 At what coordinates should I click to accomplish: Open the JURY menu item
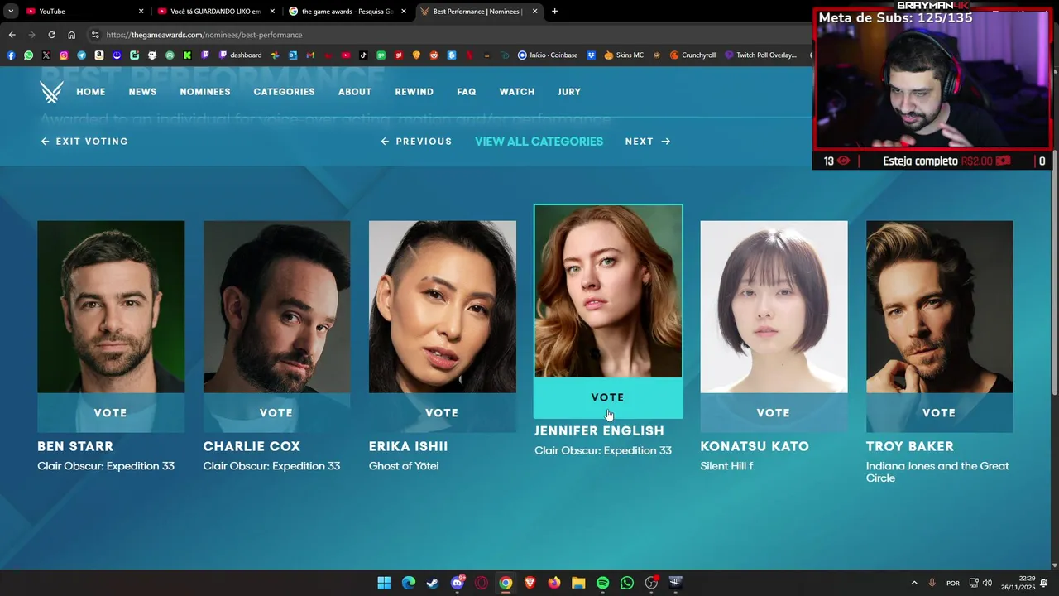[569, 92]
